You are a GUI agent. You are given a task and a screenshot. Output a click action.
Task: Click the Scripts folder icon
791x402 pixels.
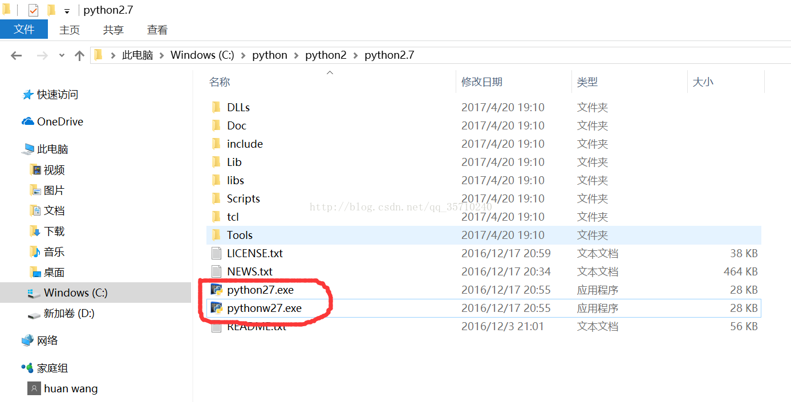216,198
